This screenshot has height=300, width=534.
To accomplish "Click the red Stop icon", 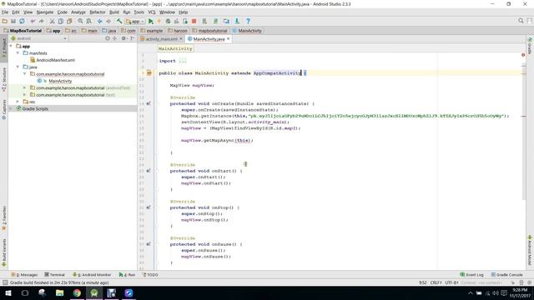I will (x=194, y=21).
